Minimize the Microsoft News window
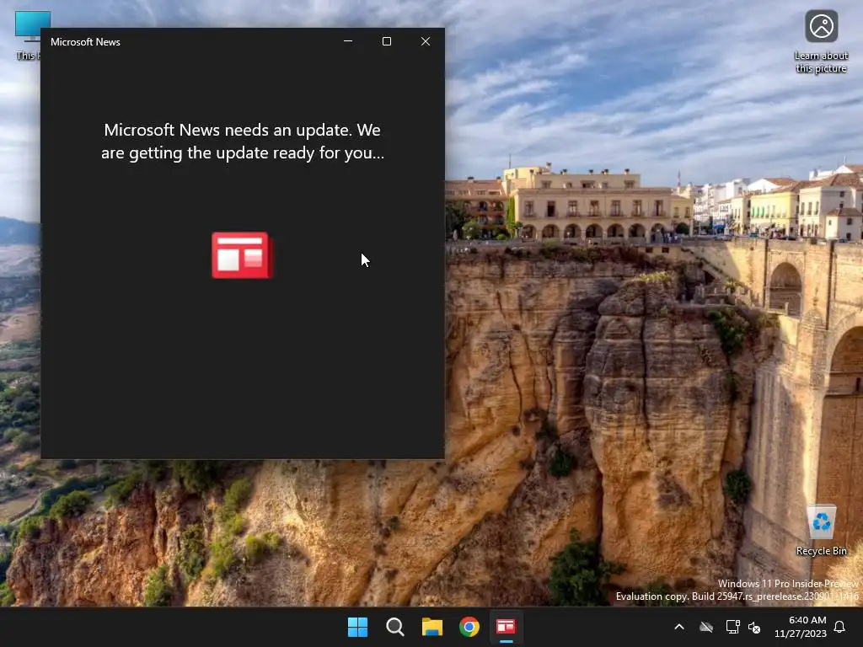Screen dimensions: 863x647 [x=348, y=41]
